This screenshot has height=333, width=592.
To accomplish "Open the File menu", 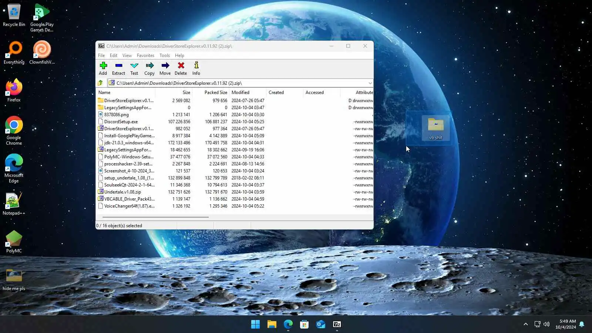I will click(101, 55).
